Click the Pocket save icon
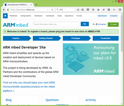This screenshot has height=106, width=124. [x=88, y=10]
